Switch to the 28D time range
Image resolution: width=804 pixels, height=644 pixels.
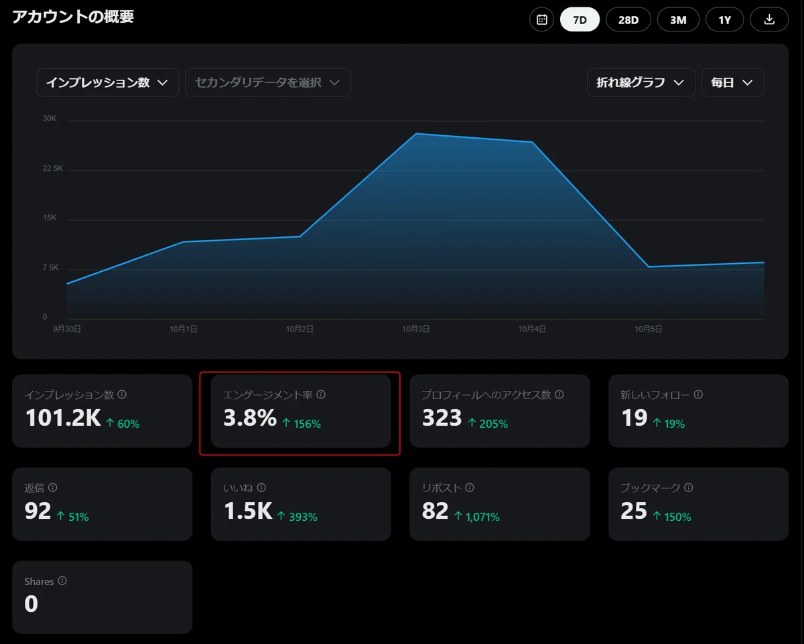click(628, 19)
